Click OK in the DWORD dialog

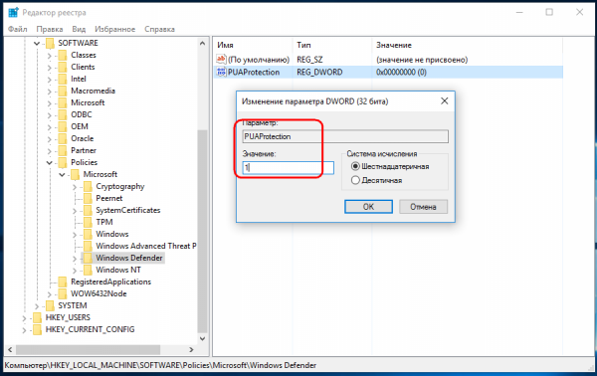[368, 207]
